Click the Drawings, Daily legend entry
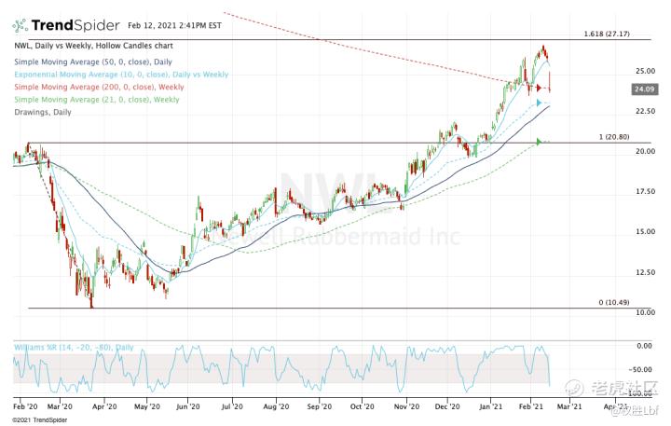This screenshot has width=671, height=426. (43, 112)
